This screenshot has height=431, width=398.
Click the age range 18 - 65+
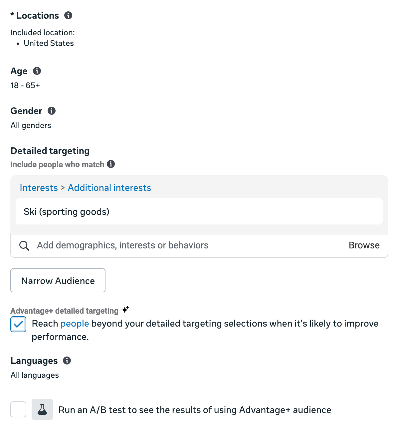tap(25, 85)
